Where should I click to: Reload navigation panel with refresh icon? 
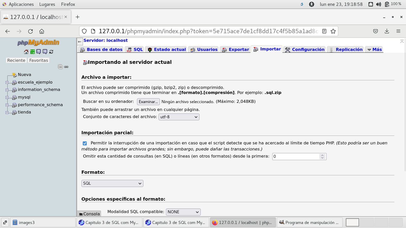(51, 52)
